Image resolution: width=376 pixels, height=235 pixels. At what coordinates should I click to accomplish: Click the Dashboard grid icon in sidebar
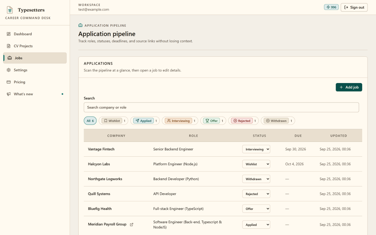click(8, 34)
